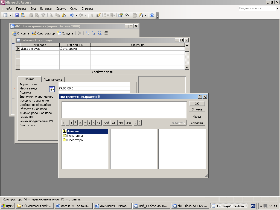The image size is (280, 210).
Task: Select the Общие tab
Action: [x=30, y=79]
